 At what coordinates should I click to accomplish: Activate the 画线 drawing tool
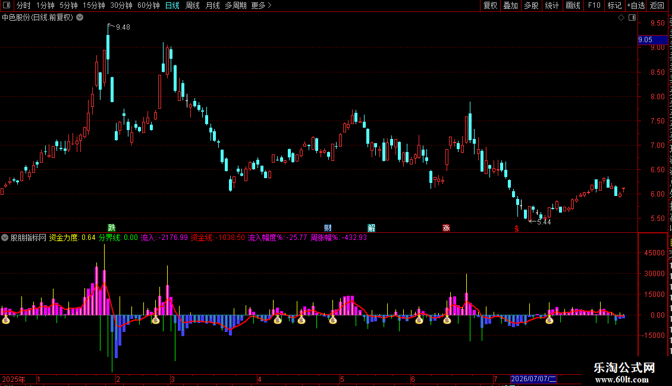click(x=573, y=5)
